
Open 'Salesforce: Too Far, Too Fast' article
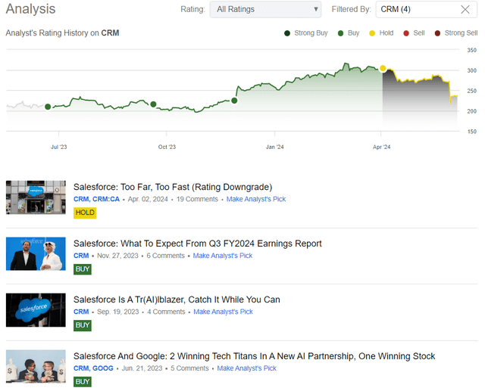coord(172,187)
